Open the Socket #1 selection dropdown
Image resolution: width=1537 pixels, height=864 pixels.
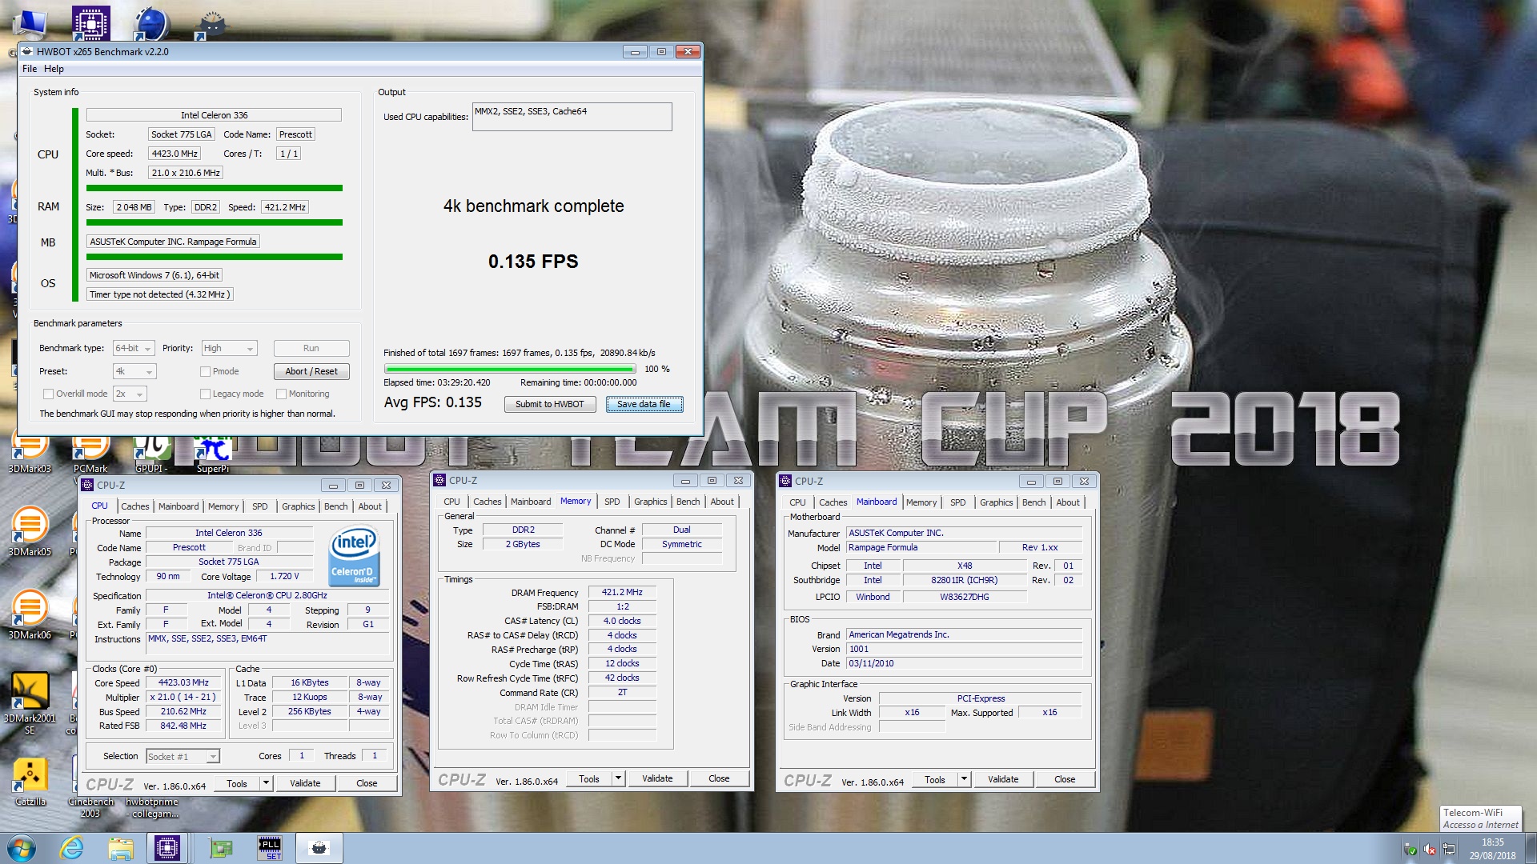pyautogui.click(x=183, y=756)
